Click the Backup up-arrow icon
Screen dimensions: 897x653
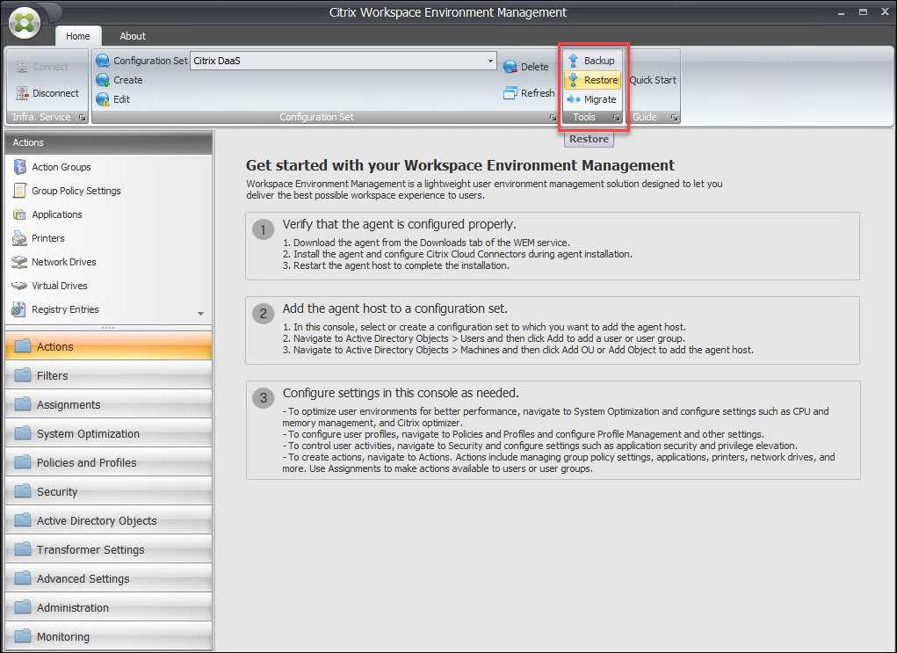click(x=573, y=61)
